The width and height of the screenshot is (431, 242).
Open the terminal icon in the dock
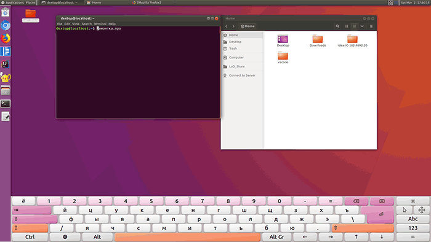(x=5, y=104)
